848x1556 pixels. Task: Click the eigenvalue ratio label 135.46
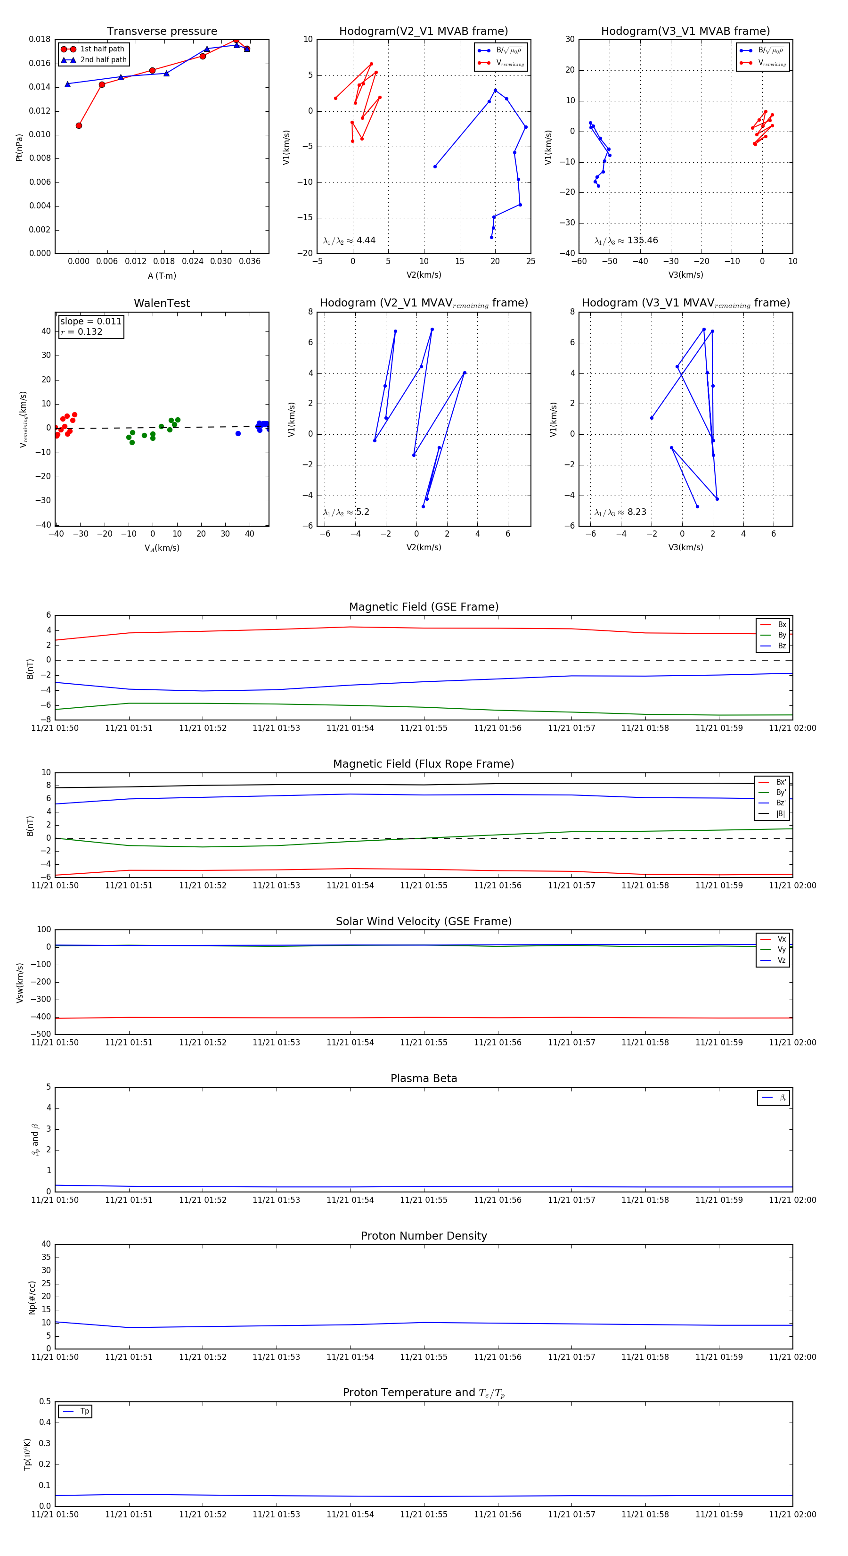[626, 240]
